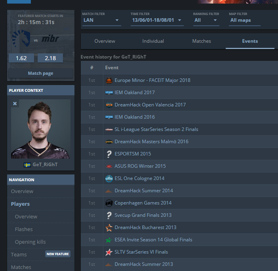Viewport: 278px width, 271px height.
Task: Open the IEM Oakland 2017 event link
Action: (135, 93)
